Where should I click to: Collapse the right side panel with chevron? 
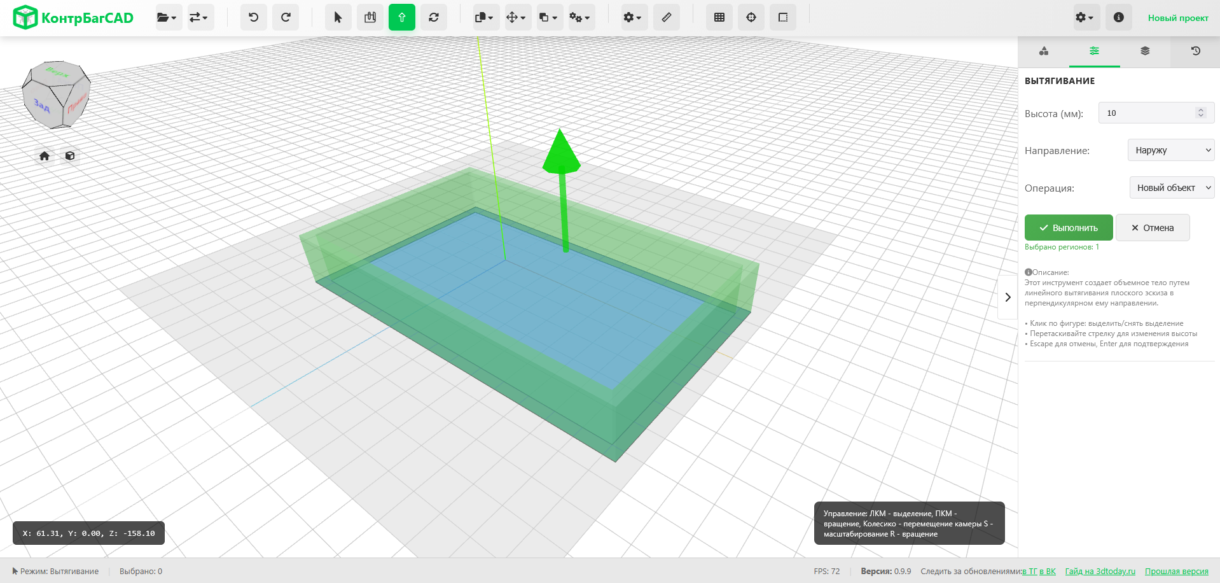pyautogui.click(x=1008, y=297)
